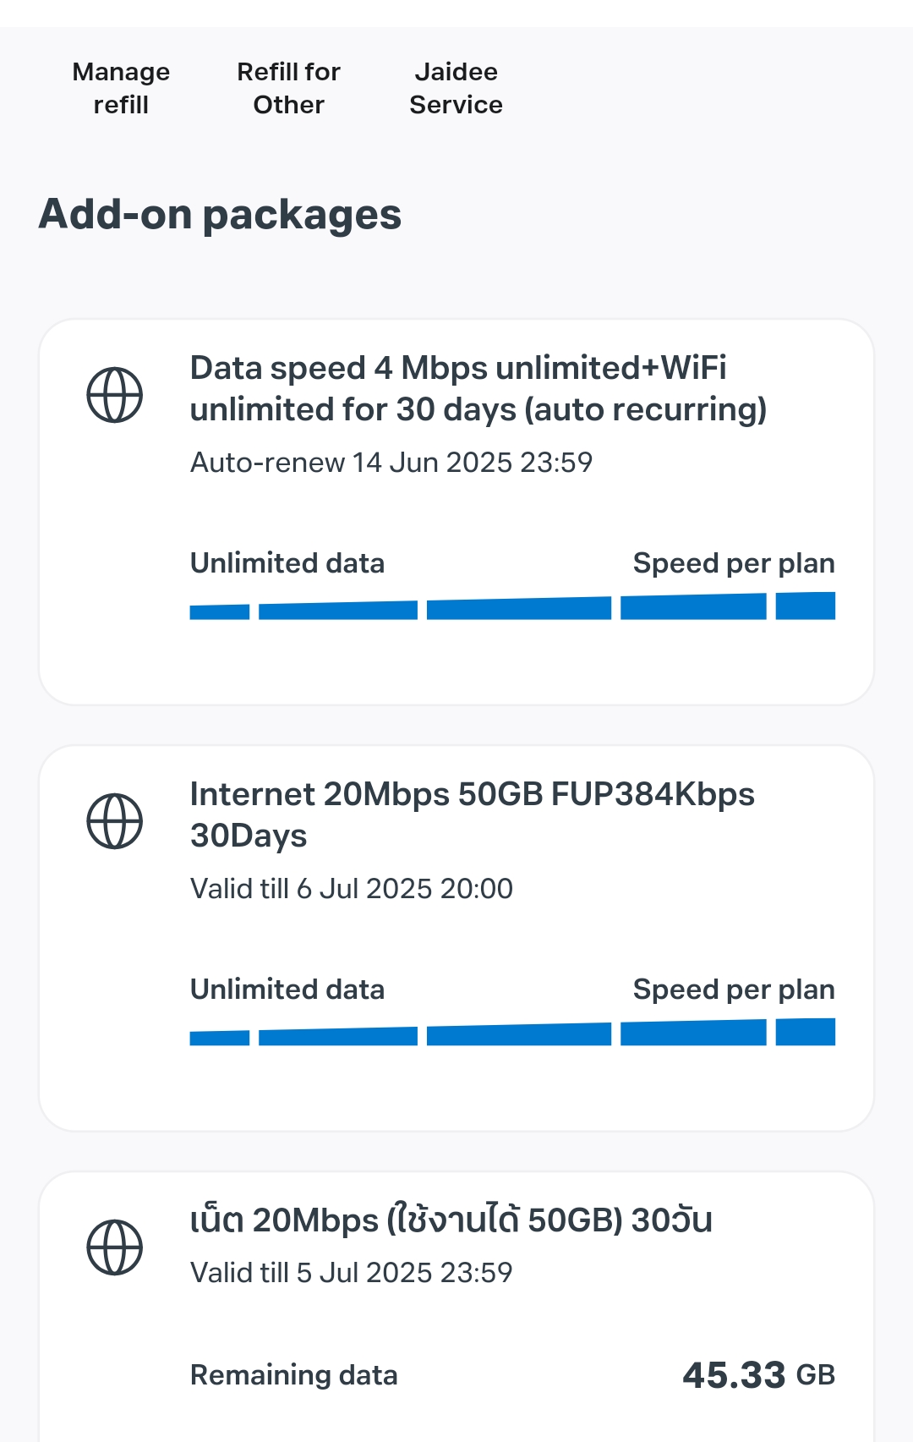This screenshot has height=1442, width=913.
Task: Open Data speed 4 Mbps unlimited+WiFi package title
Action: click(478, 389)
